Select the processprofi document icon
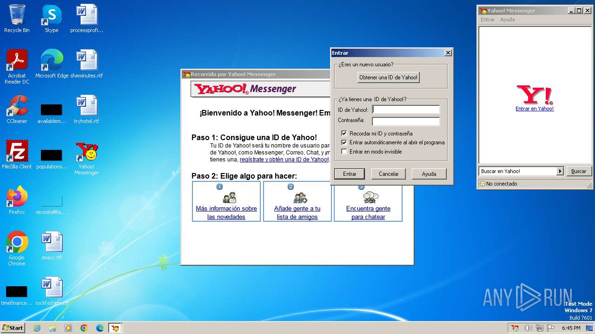The height and width of the screenshot is (334, 595). click(x=86, y=19)
